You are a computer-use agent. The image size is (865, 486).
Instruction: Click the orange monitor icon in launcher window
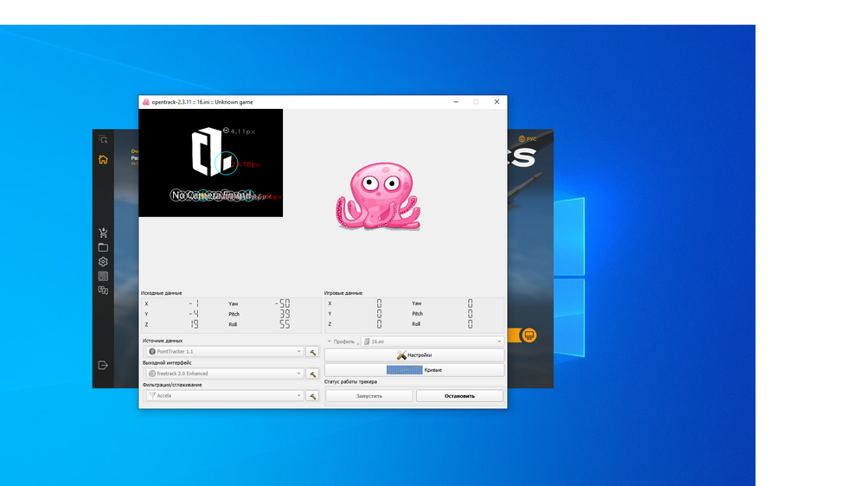529,335
